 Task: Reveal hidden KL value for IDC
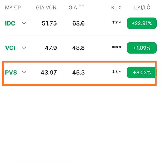[117, 23]
